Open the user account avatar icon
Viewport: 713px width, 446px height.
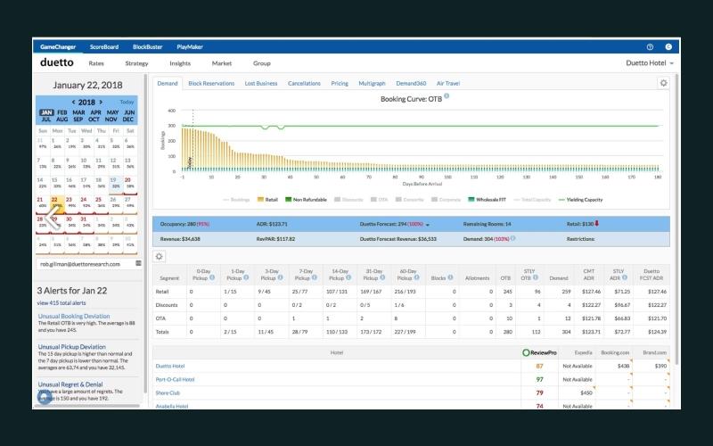668,47
